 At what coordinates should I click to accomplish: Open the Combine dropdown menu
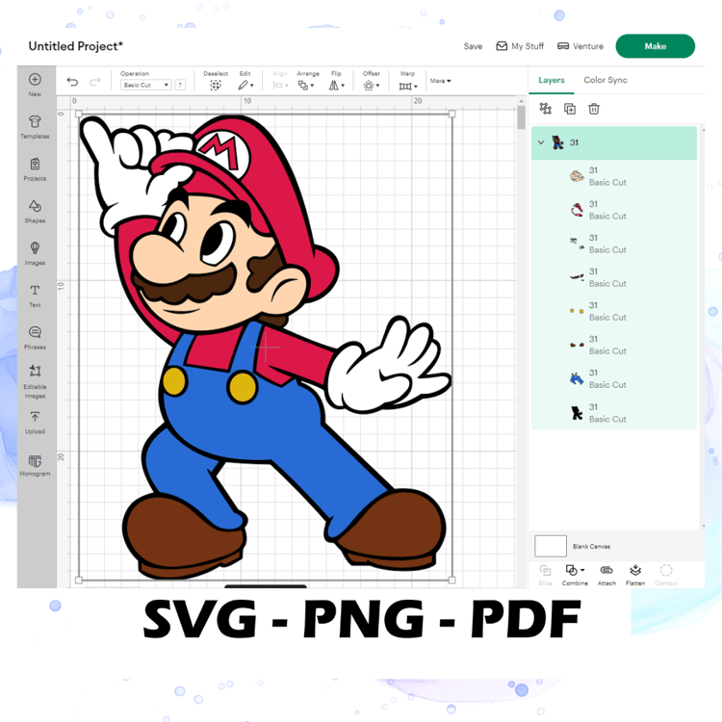575,571
